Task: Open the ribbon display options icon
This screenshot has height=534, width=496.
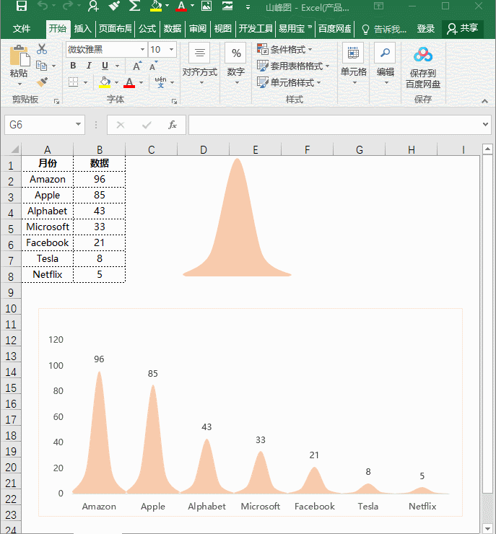Action: [378, 6]
